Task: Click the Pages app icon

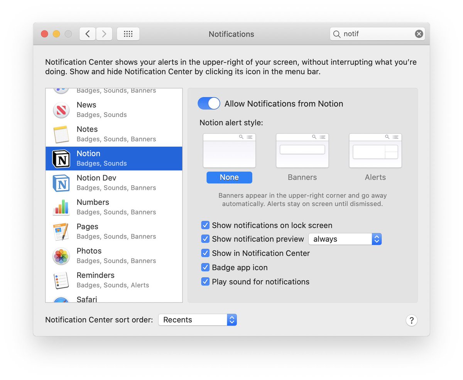Action: point(61,231)
